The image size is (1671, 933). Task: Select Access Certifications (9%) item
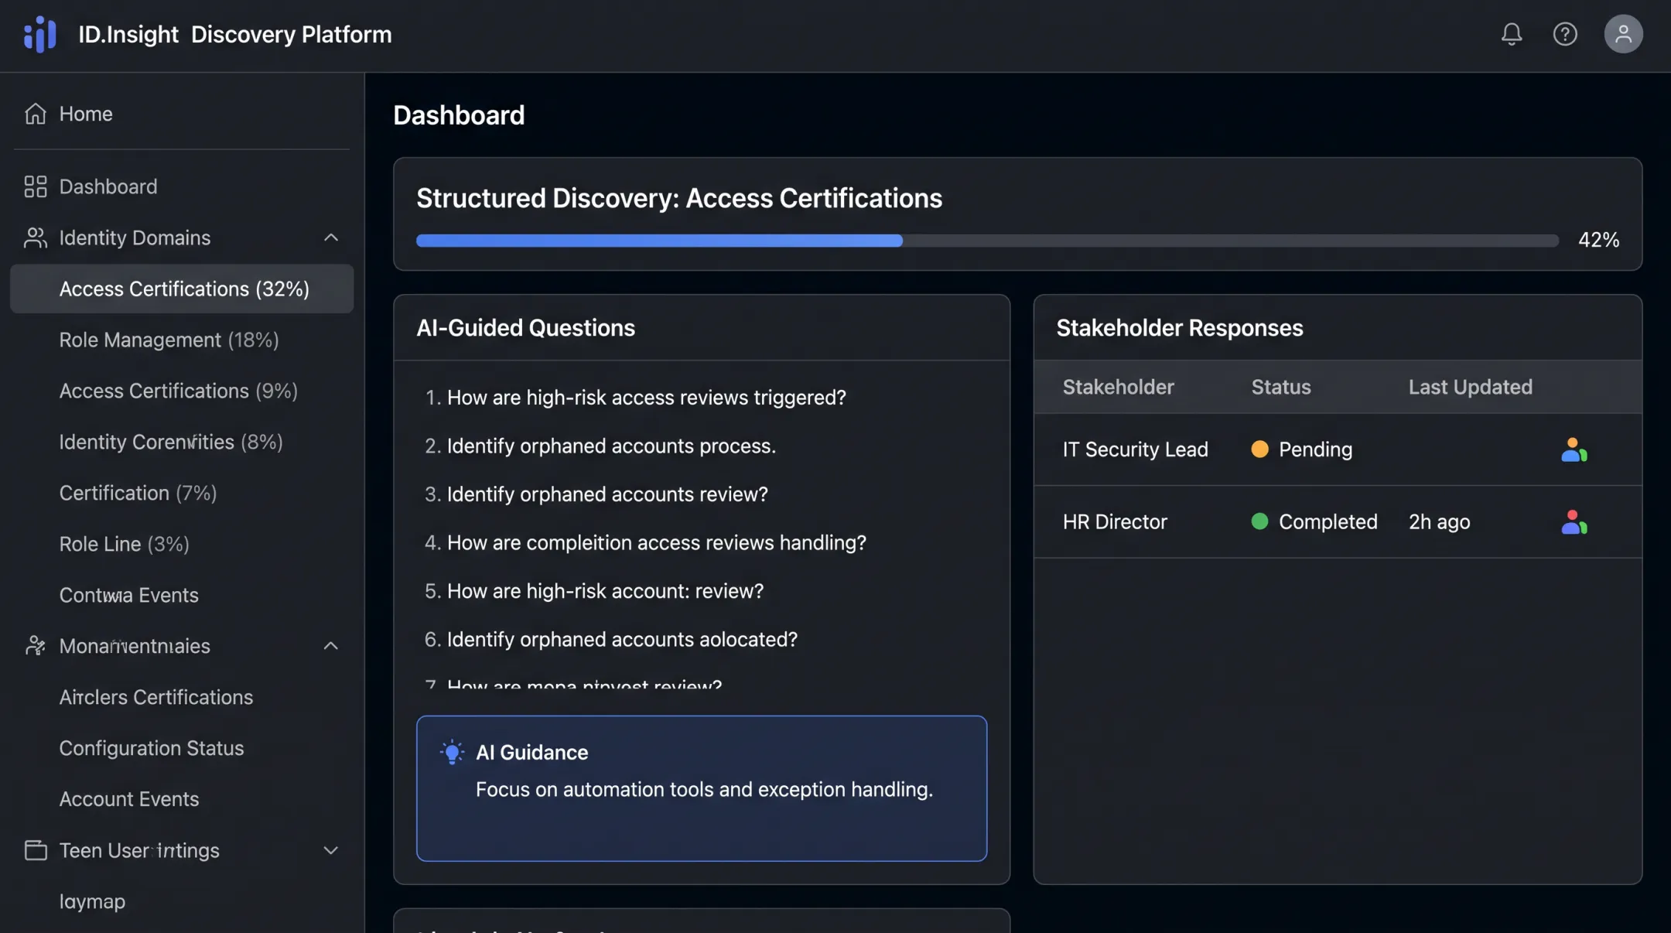178,391
